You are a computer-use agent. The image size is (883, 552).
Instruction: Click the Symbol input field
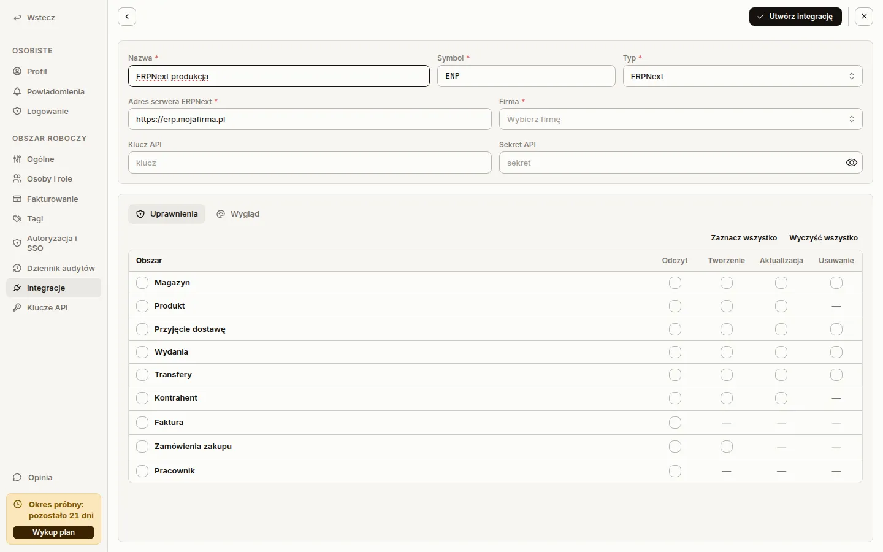526,76
